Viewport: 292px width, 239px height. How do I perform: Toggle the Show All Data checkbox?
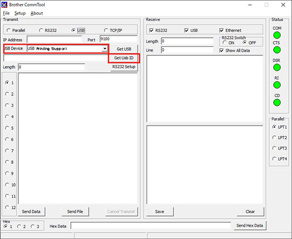point(221,51)
